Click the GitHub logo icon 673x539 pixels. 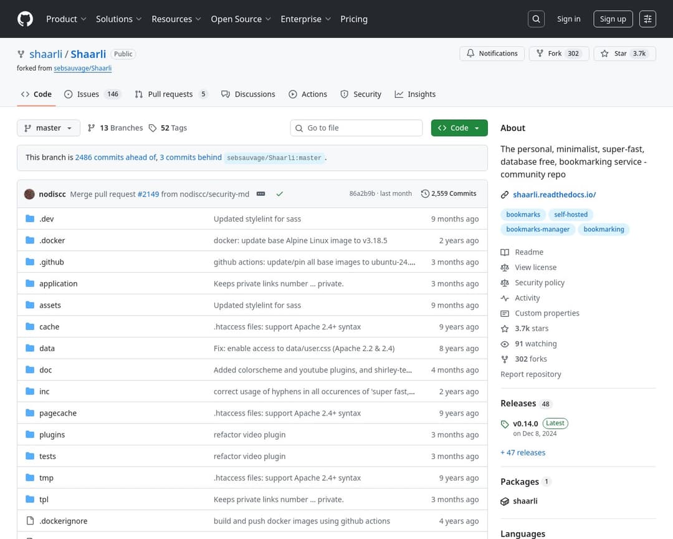[x=25, y=19]
